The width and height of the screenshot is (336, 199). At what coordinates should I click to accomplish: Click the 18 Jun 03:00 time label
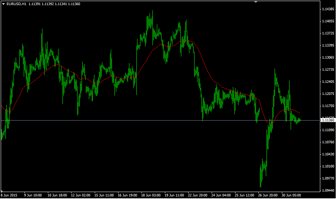(x=151, y=195)
